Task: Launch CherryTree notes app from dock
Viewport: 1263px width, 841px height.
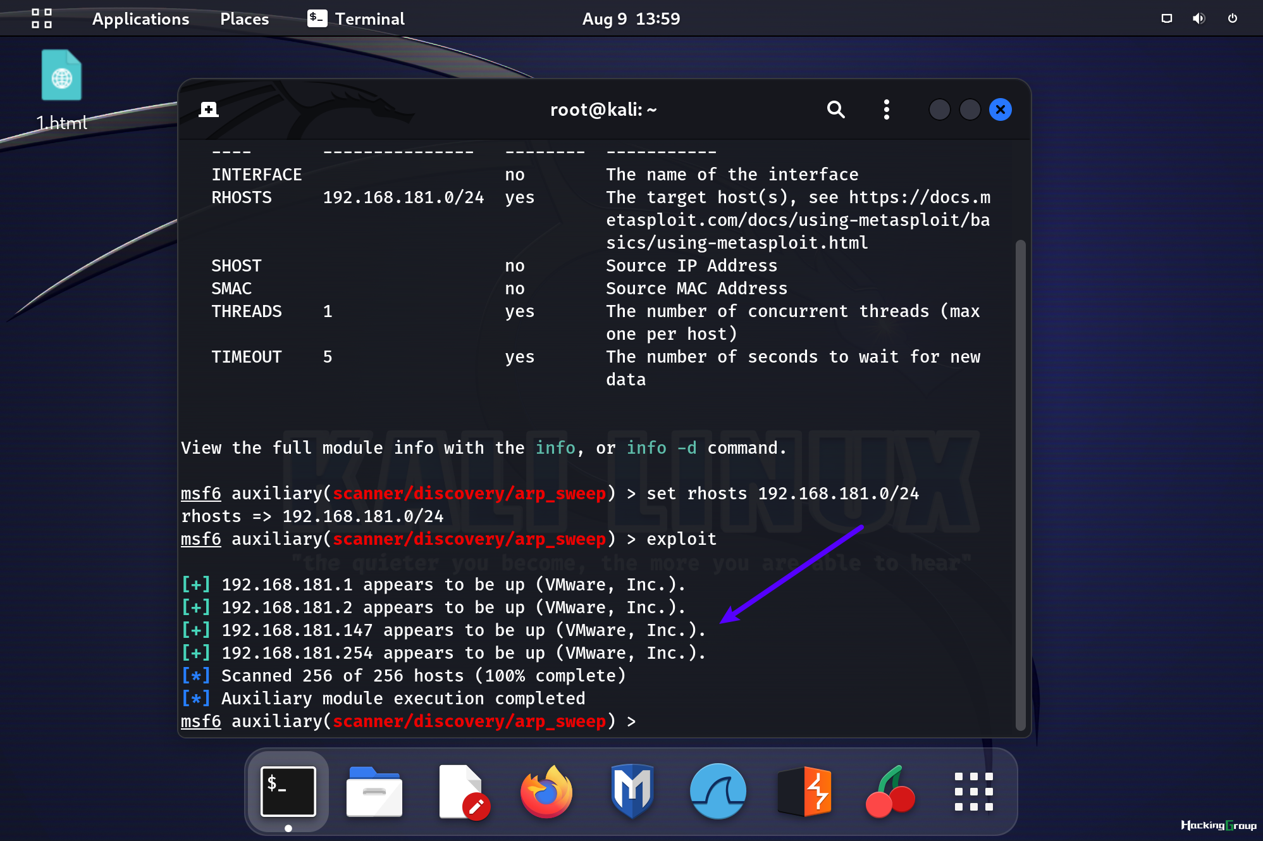Action: click(890, 791)
